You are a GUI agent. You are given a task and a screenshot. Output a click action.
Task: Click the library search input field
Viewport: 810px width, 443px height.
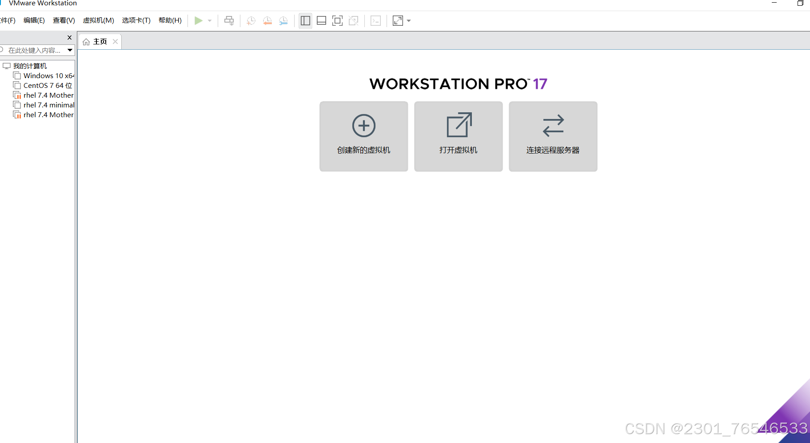[x=34, y=50]
